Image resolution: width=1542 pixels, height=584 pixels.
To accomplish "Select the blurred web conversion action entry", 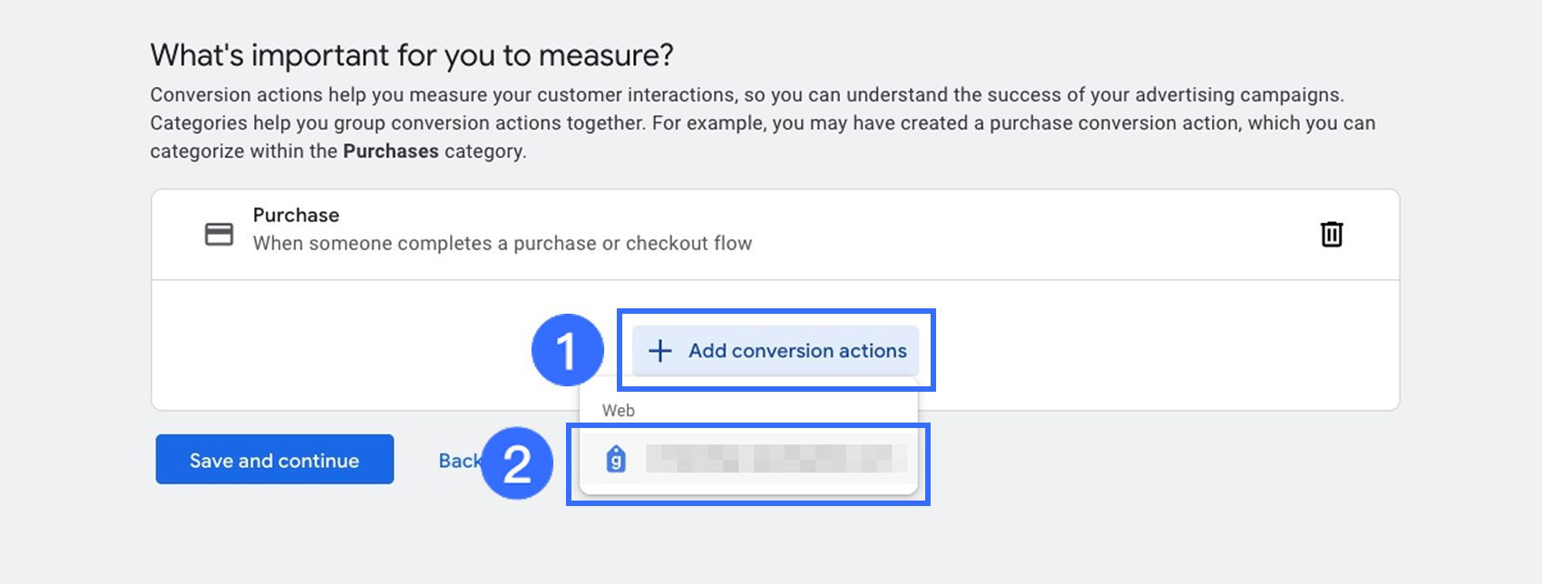I will (776, 460).
